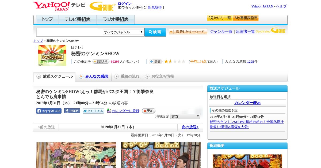Screen dimensions: 321x168
Task: Click the left studio scene thumbnail
Action: [76, 155]
